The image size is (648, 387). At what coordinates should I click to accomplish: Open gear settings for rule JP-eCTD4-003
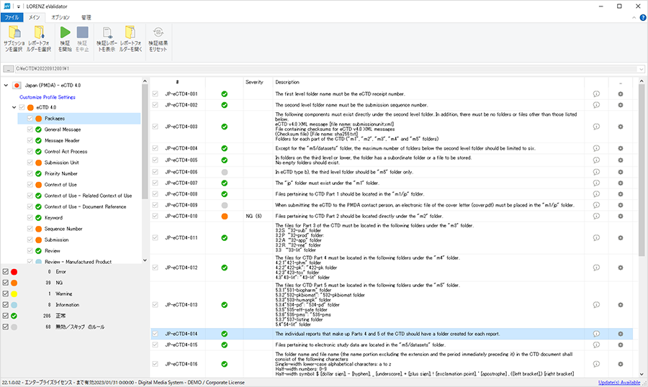[621, 127]
